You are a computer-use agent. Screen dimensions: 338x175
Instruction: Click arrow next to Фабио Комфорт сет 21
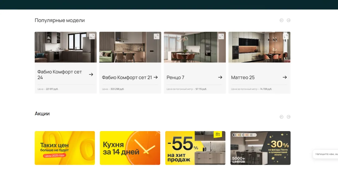pyautogui.click(x=156, y=77)
